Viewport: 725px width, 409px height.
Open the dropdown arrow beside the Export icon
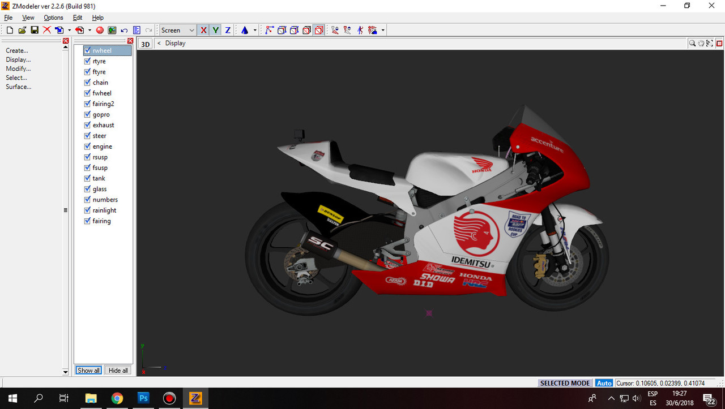pos(89,30)
